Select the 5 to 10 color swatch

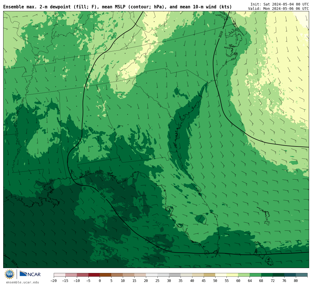pos(117,275)
